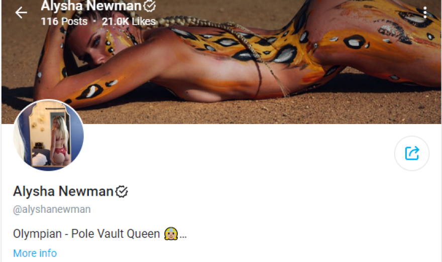Click the 116 Posts counter
Image resolution: width=442 pixels, height=262 pixels.
point(64,22)
